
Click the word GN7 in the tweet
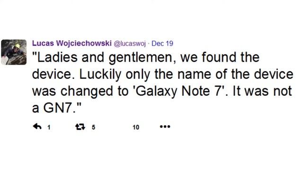pyautogui.click(x=59, y=108)
